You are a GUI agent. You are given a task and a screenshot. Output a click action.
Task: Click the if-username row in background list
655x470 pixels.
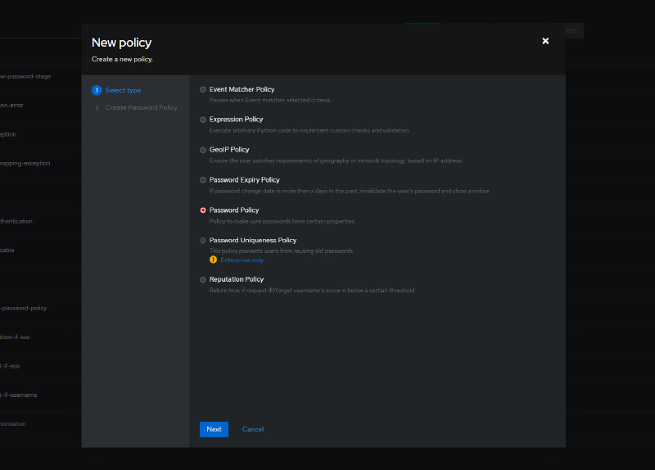pos(18,395)
